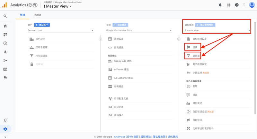Collapse account column via circular arrow
The width and height of the screenshot is (257, 139).
tap(100, 39)
